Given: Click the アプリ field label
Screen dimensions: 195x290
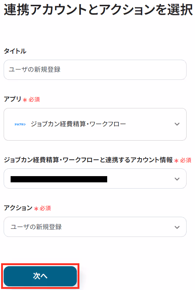Looking at the screenshot, I should point(12,99).
